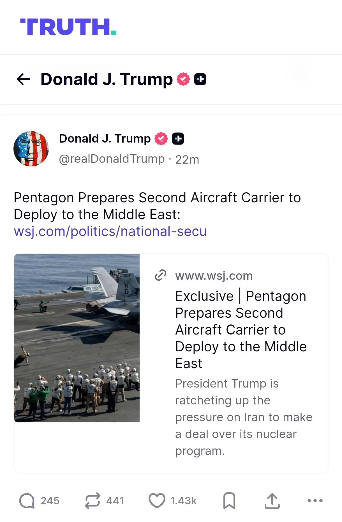The width and height of the screenshot is (342, 522).
Task: Click the red verified badge in header
Action: (183, 79)
